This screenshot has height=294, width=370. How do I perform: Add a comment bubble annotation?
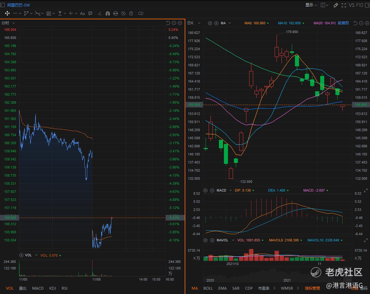[x=90, y=13]
